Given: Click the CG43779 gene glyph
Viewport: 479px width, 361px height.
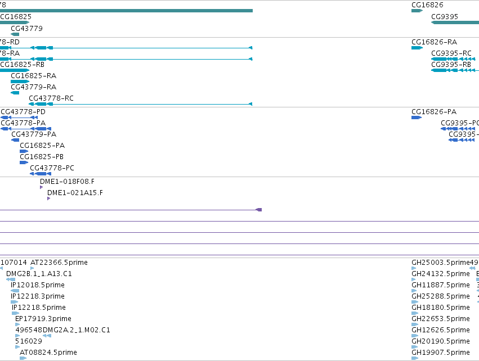Looking at the screenshot, I should coord(15,34).
